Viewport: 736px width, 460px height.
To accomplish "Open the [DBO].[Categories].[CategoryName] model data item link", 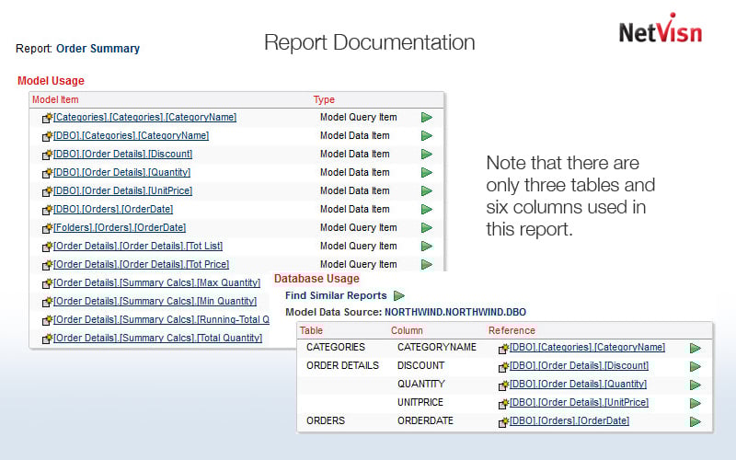I will [x=131, y=136].
